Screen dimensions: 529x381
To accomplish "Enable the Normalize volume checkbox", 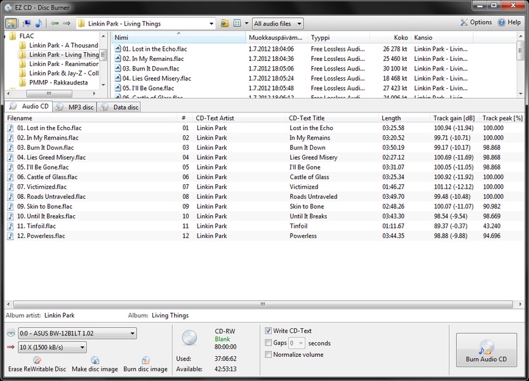I will pyautogui.click(x=269, y=354).
